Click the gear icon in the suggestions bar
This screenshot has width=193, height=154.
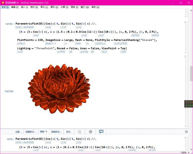tap(91, 132)
